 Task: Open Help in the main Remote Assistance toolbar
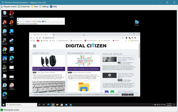coord(54,7)
